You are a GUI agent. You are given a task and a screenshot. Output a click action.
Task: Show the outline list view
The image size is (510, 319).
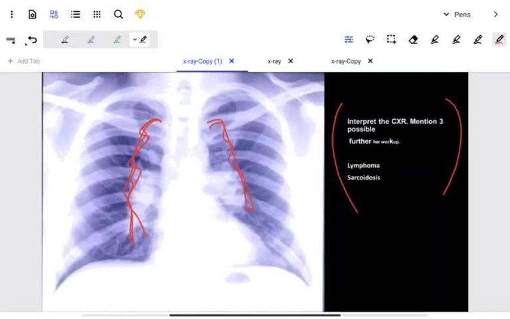click(x=76, y=15)
